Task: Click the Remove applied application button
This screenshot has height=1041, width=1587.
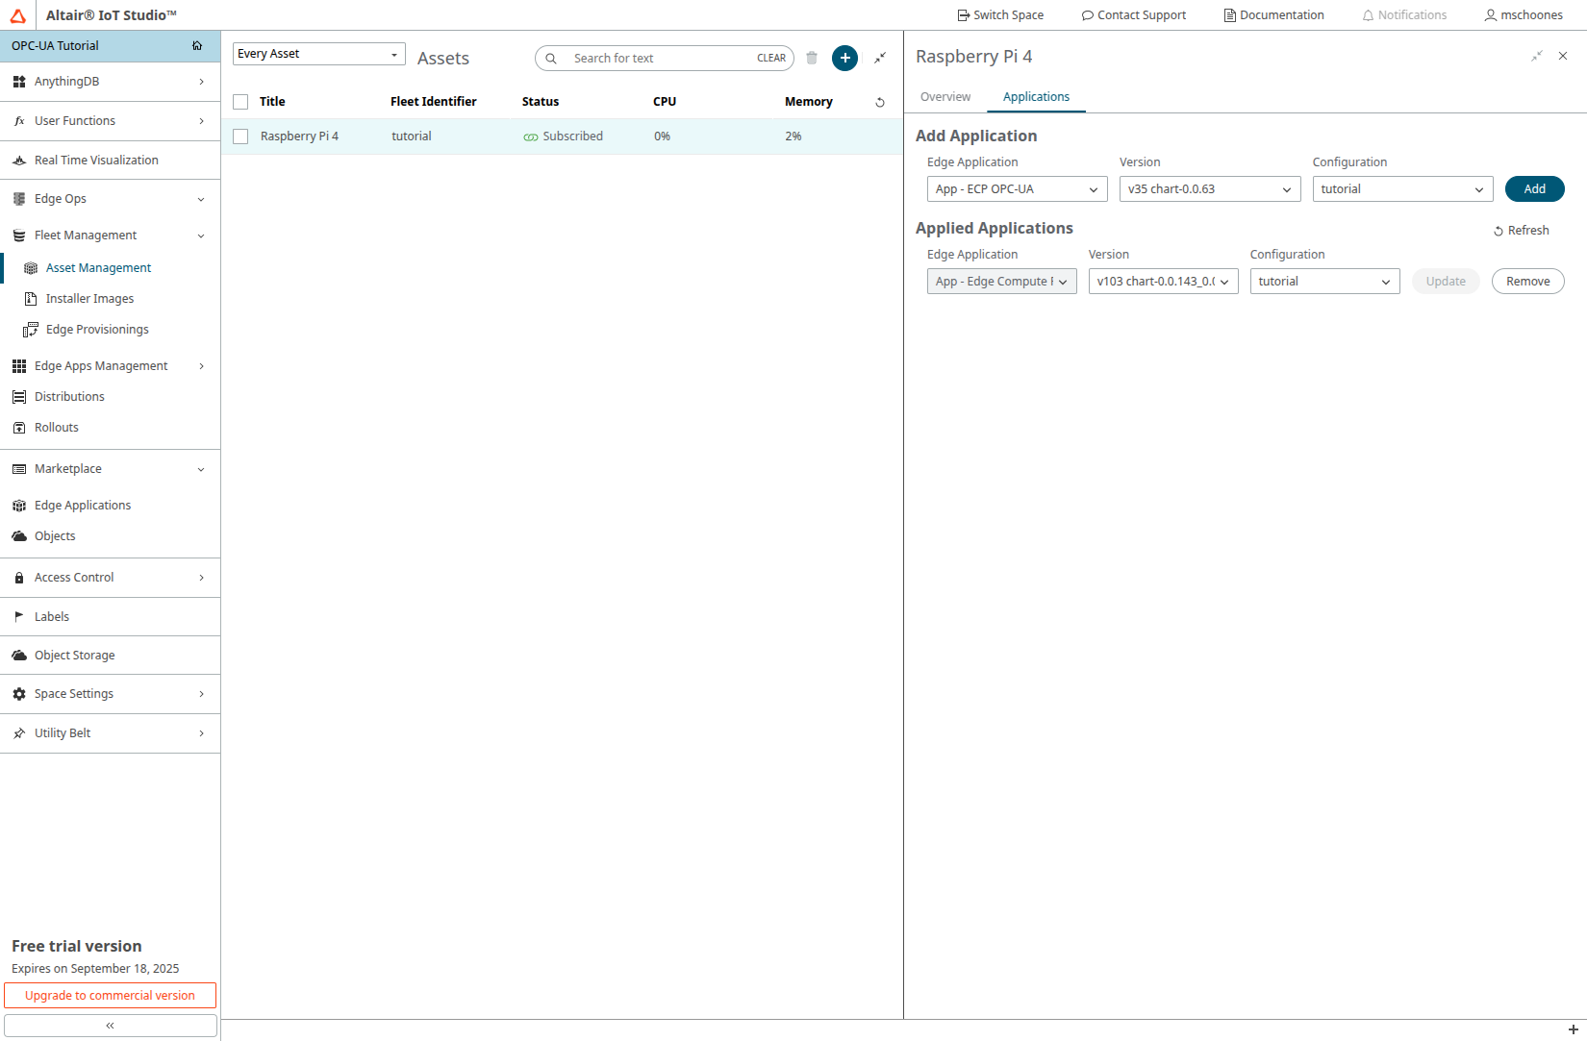Action: [x=1528, y=282]
